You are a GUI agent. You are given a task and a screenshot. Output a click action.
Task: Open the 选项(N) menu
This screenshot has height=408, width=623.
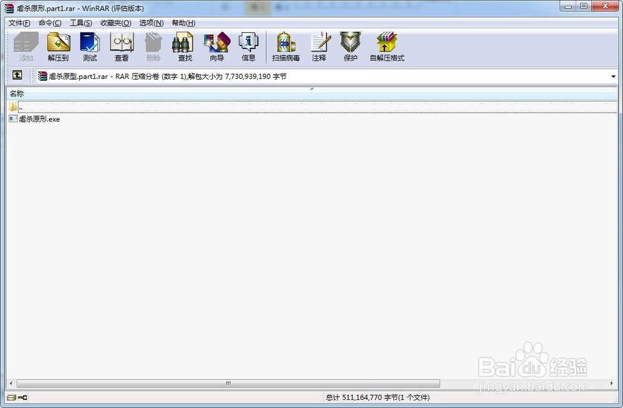(x=151, y=23)
